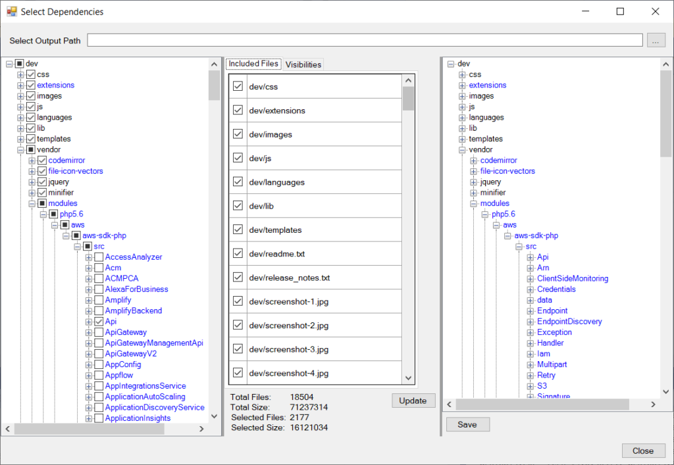Viewport: 674px width, 465px height.
Task: Click the left tree horizontal scrollbar thumb
Action: [x=89, y=429]
